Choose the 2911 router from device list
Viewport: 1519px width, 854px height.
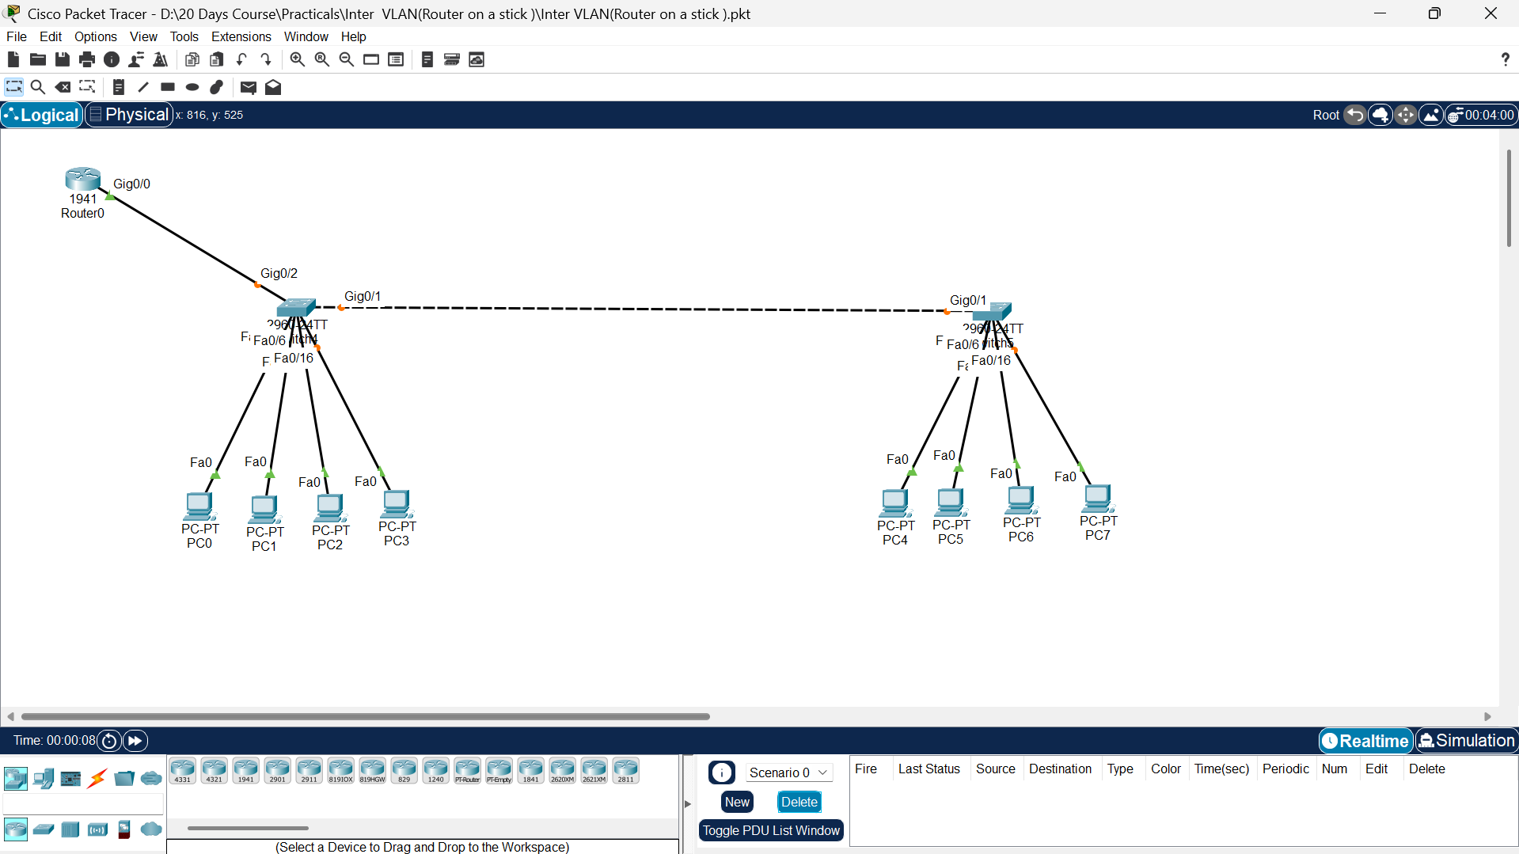(x=309, y=769)
